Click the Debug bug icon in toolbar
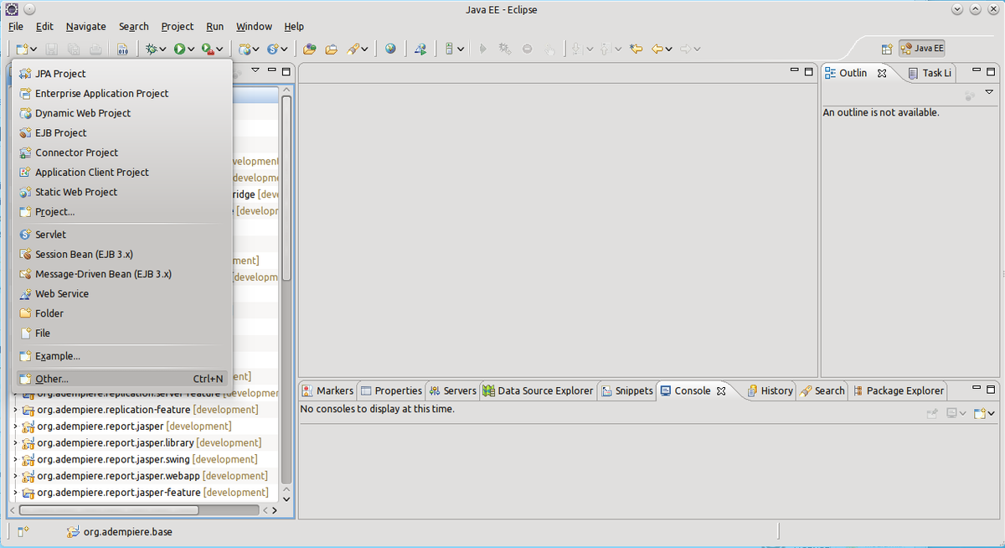The height and width of the screenshot is (548, 1005). (x=153, y=49)
